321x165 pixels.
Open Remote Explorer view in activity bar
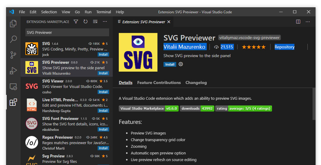click(13, 87)
